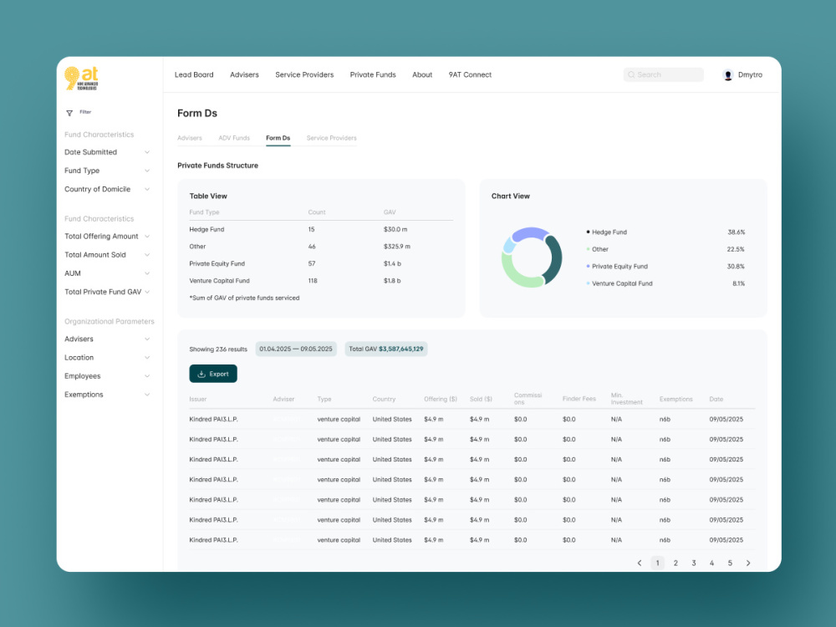Expand Country of Domicile filter
This screenshot has width=836, height=627.
point(107,189)
